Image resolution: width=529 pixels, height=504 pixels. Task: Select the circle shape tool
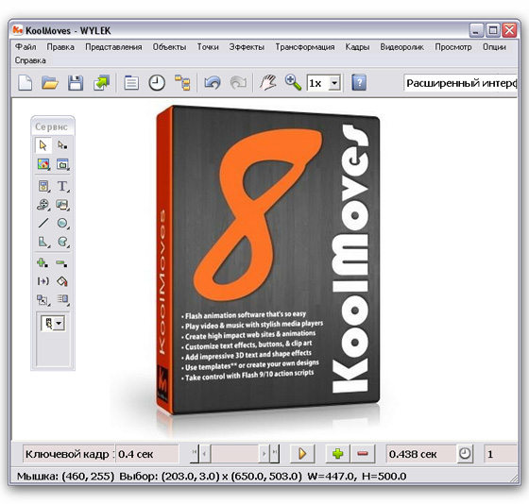(x=62, y=223)
